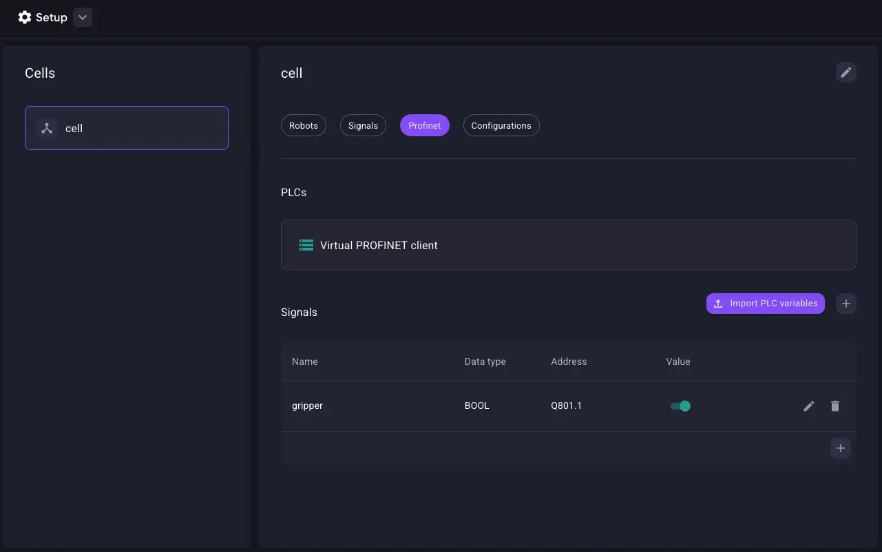Edit the cell name with pencil icon

pos(846,72)
